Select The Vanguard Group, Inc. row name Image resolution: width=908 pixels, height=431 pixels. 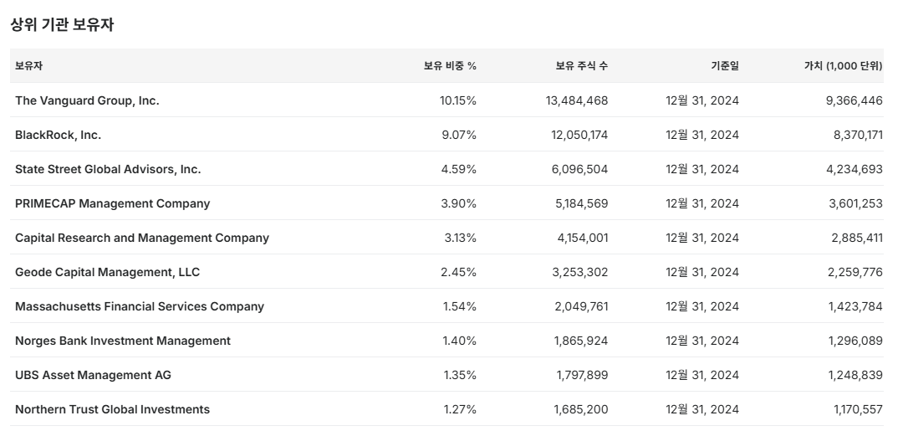pyautogui.click(x=87, y=100)
